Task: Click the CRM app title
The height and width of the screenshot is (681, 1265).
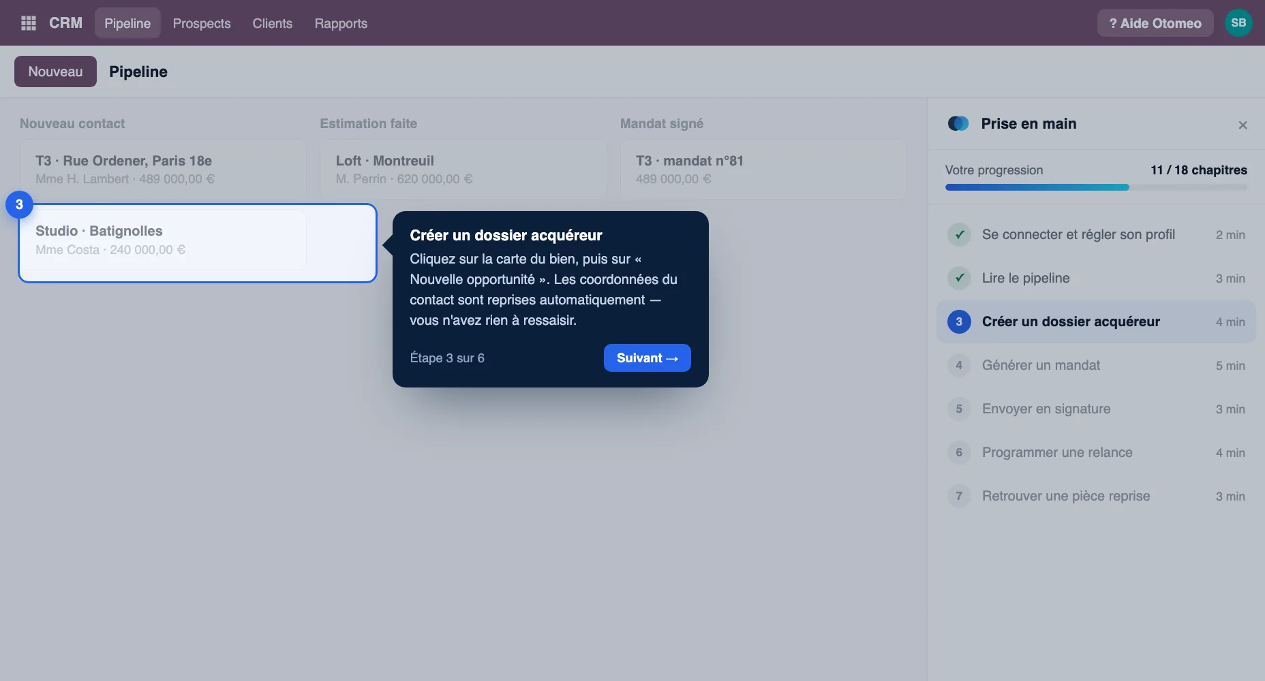Action: pos(65,23)
